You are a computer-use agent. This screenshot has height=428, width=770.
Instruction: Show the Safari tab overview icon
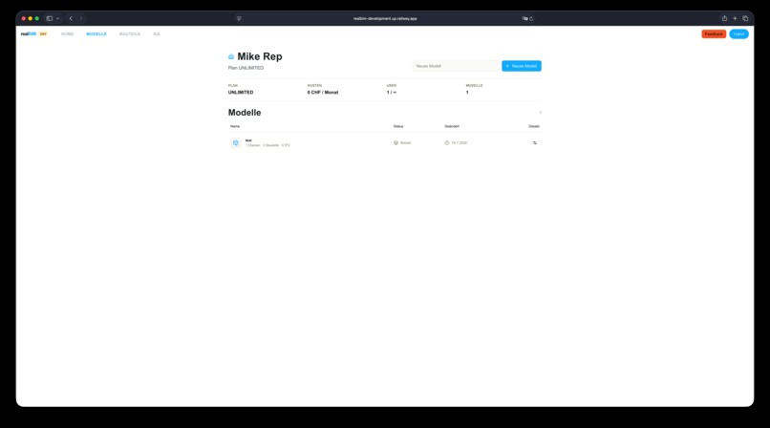click(745, 19)
